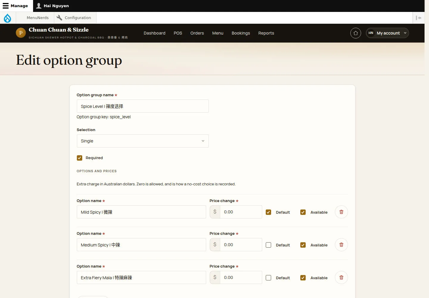
Task: Edit the Mild Spicy option name field
Action: [x=141, y=212]
